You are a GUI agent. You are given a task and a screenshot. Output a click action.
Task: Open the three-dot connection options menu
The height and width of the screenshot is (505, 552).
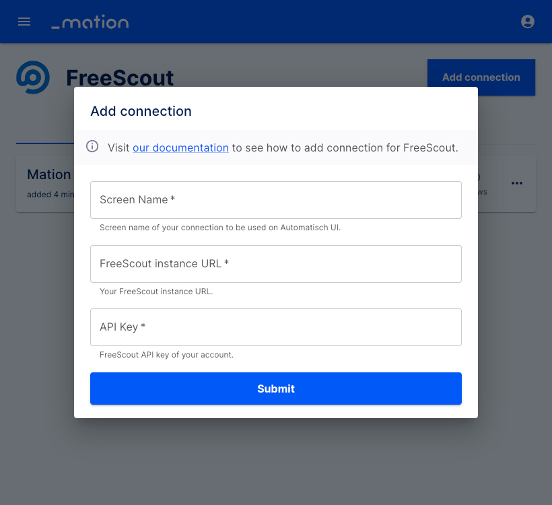click(517, 183)
